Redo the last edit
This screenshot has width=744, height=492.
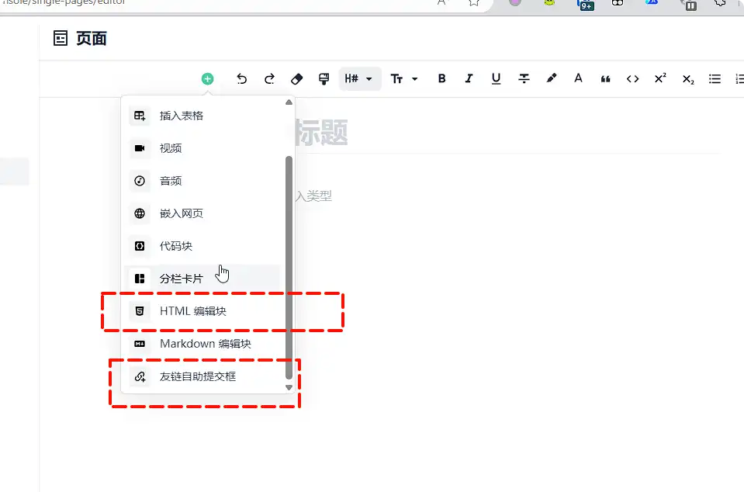(x=269, y=78)
